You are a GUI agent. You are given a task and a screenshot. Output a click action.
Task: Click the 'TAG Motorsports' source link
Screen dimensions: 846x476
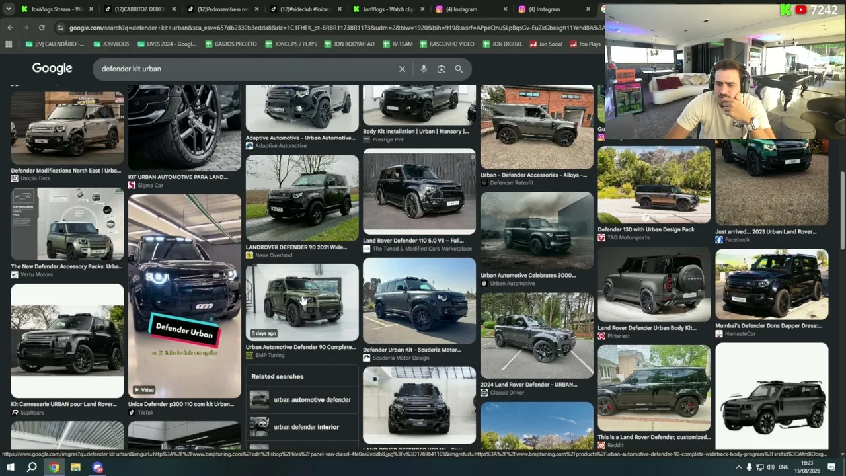pos(629,238)
